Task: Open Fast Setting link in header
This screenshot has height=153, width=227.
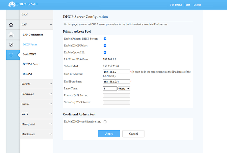Action: tap(176, 5)
